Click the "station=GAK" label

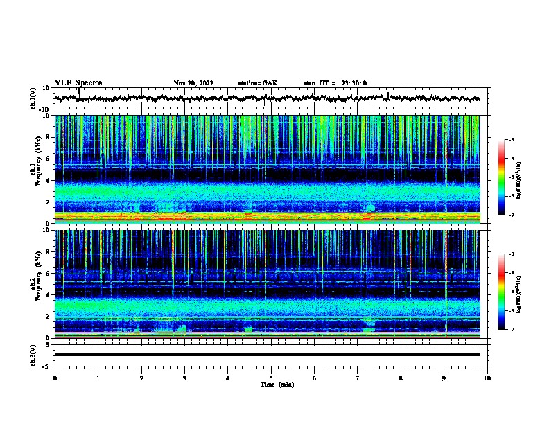[258, 83]
